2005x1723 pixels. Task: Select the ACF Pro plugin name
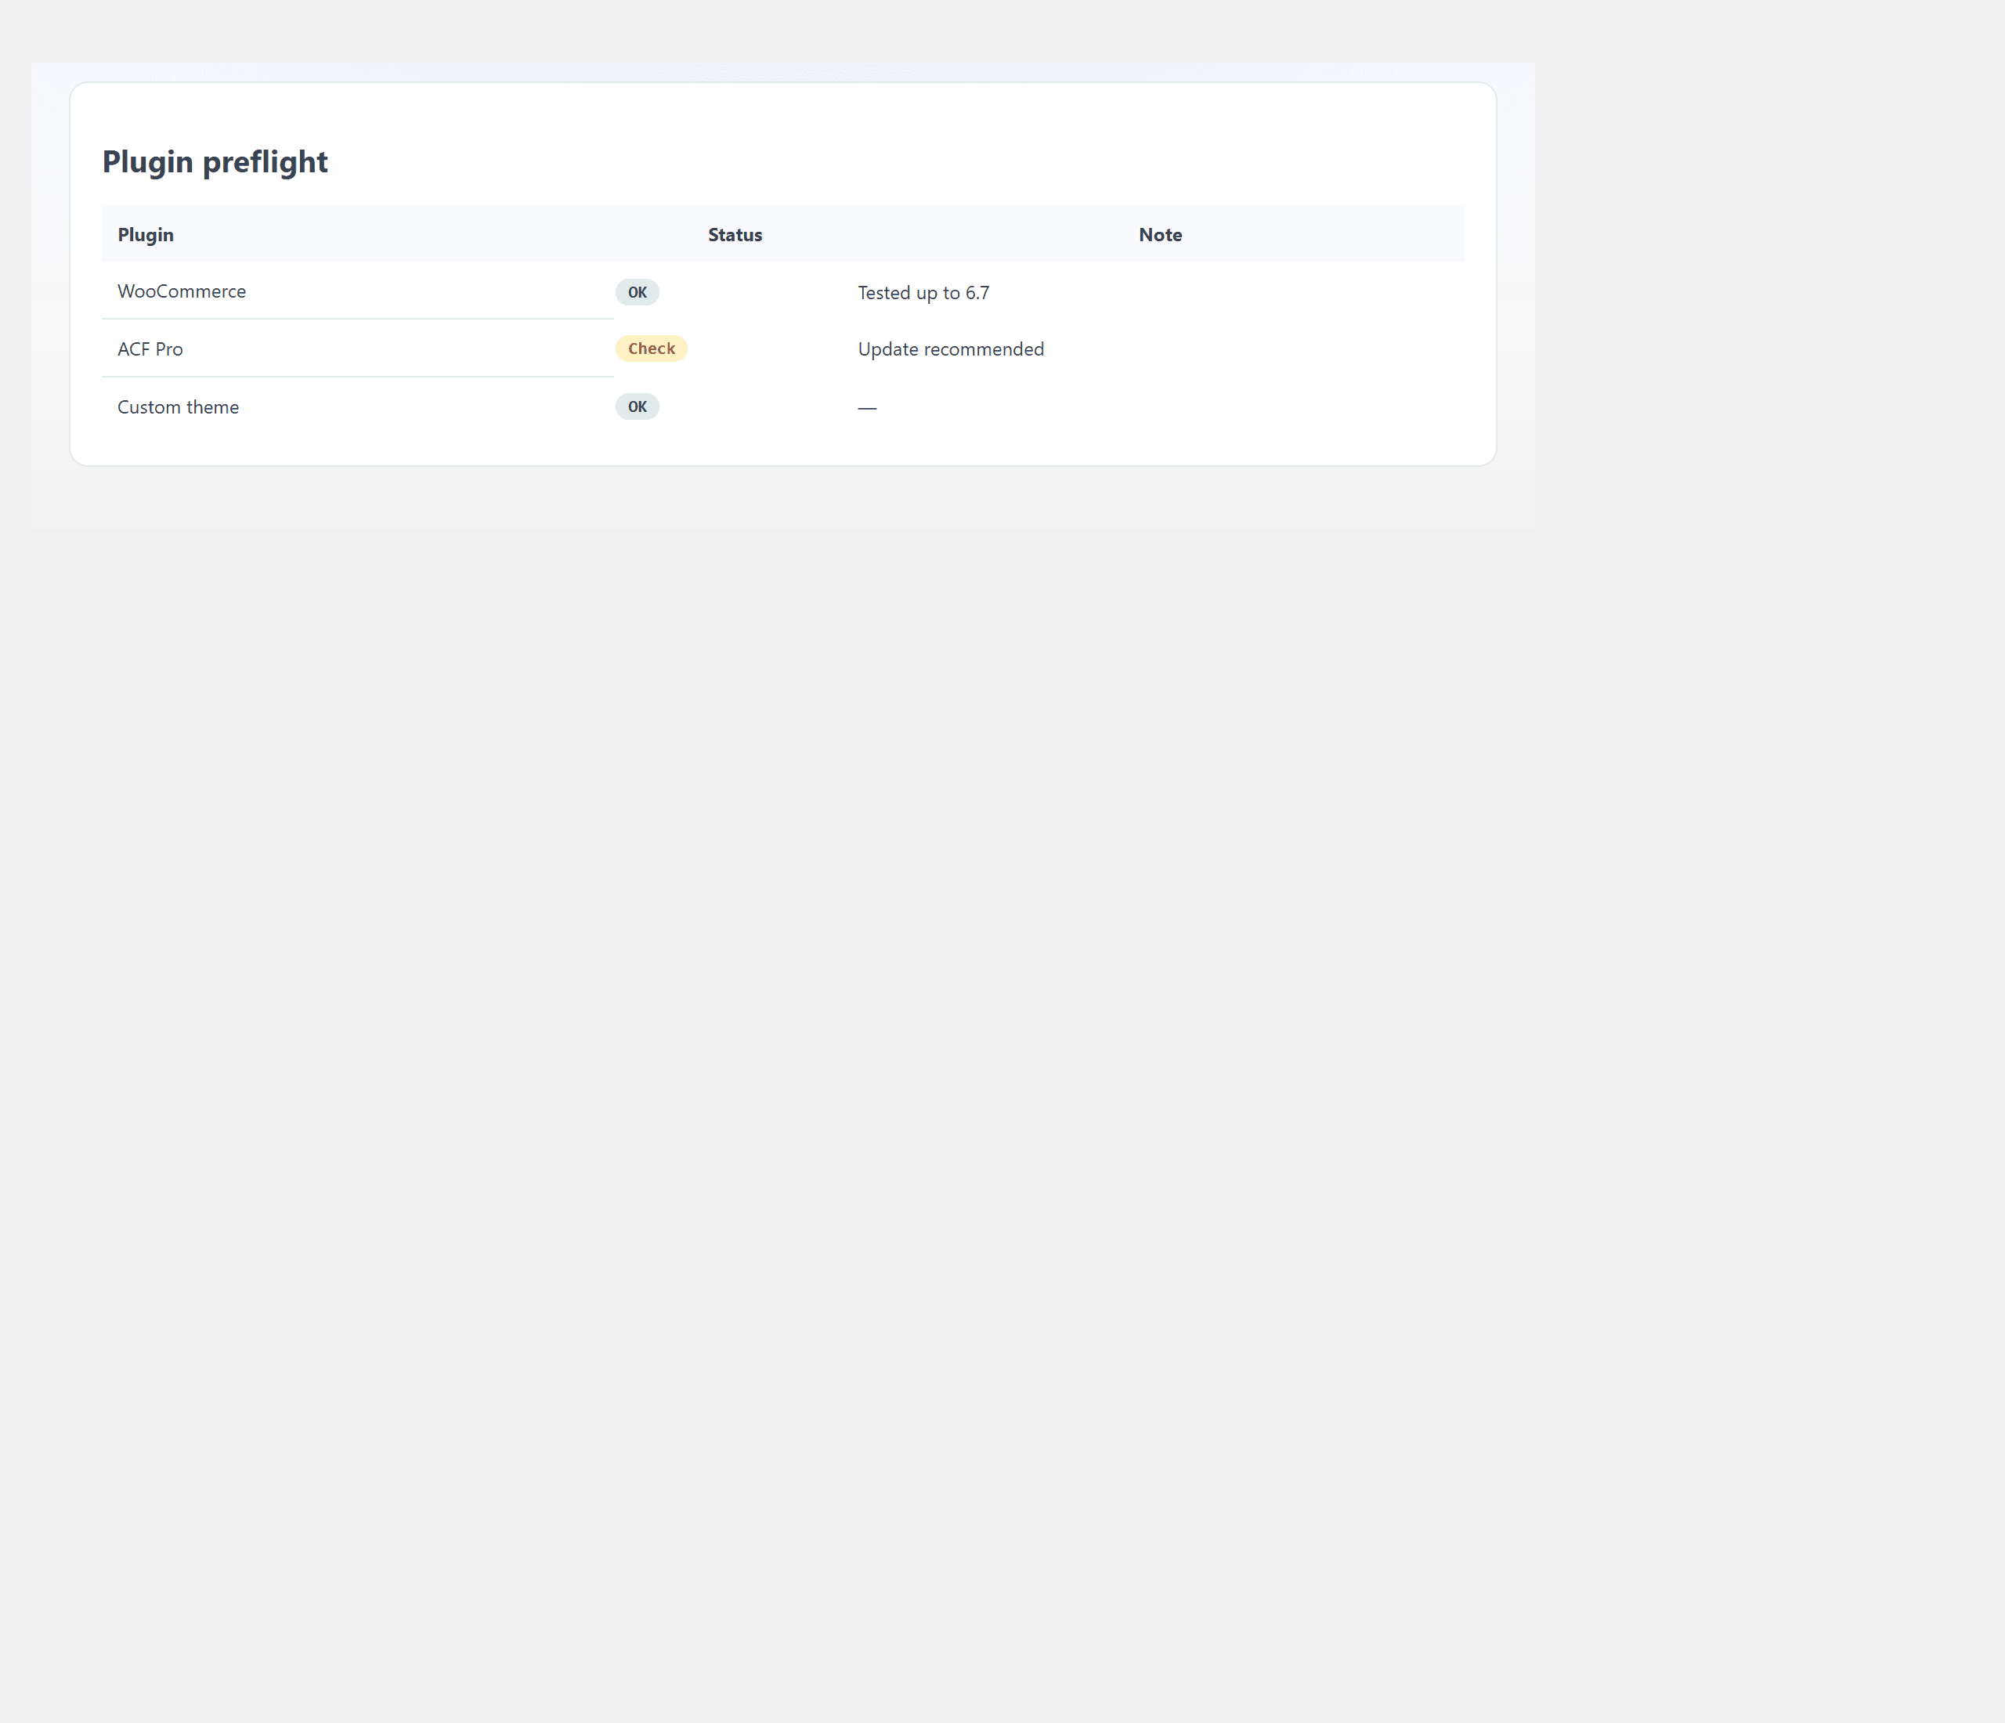pos(150,349)
